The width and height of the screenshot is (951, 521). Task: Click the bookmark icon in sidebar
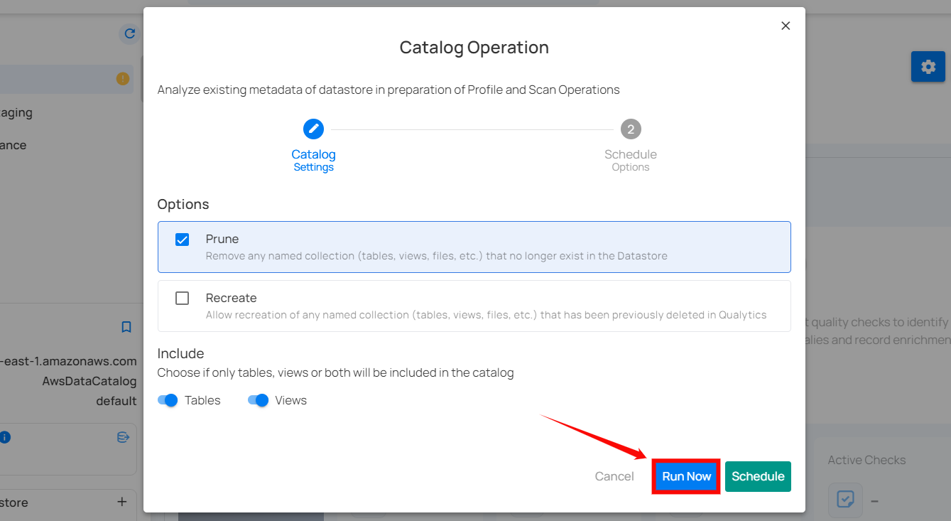126,327
